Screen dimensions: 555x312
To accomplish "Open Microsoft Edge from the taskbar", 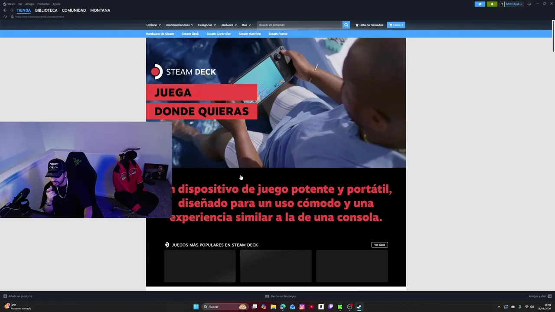I will pos(283,307).
